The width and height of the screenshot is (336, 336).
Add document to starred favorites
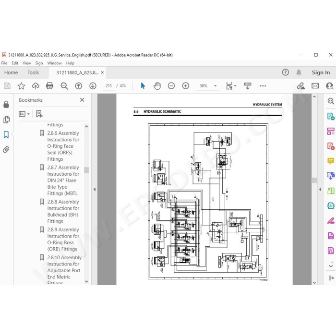pyautogui.click(x=21, y=86)
